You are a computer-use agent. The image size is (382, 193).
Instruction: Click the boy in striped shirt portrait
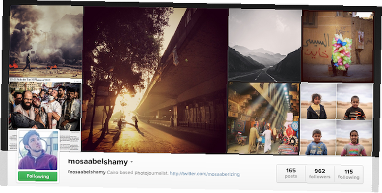click(354, 102)
